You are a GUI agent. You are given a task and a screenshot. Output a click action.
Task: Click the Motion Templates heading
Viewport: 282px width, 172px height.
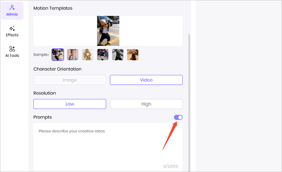(x=53, y=8)
